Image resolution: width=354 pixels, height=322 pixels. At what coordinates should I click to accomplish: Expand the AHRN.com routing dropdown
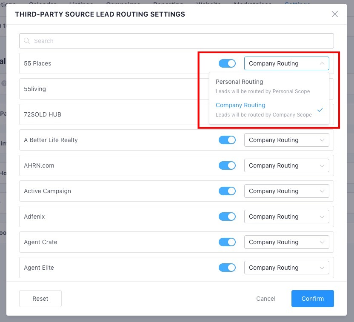tap(286, 165)
